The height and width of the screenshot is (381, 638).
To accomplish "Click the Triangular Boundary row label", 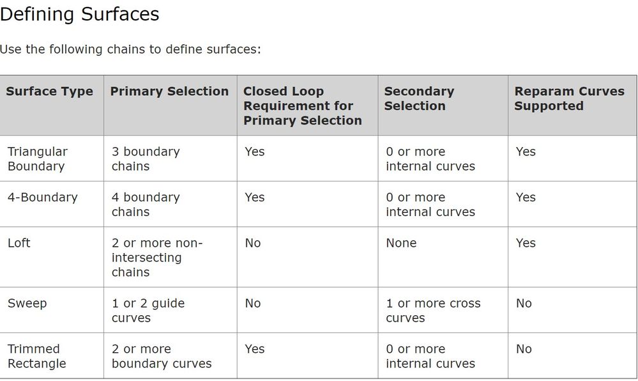I will tap(37, 159).
